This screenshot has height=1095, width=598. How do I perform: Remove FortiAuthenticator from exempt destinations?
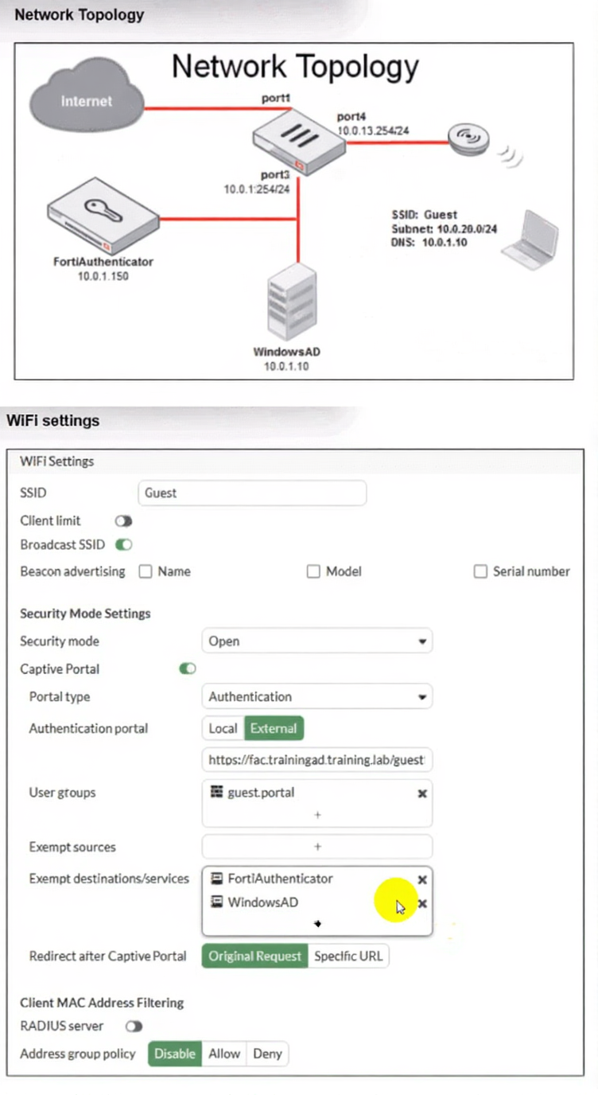[422, 879]
